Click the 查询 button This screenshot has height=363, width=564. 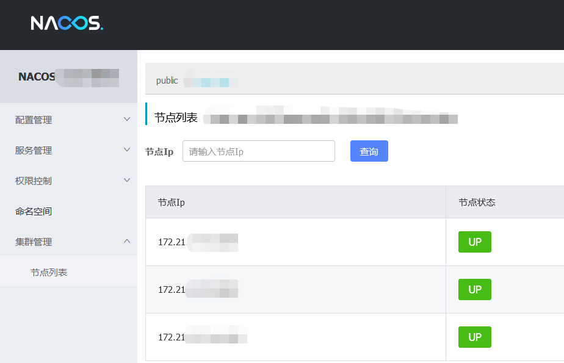pos(369,151)
